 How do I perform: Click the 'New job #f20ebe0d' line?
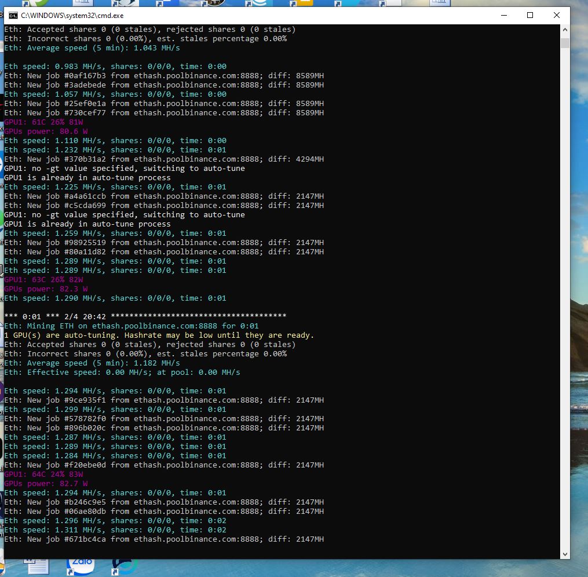click(164, 465)
